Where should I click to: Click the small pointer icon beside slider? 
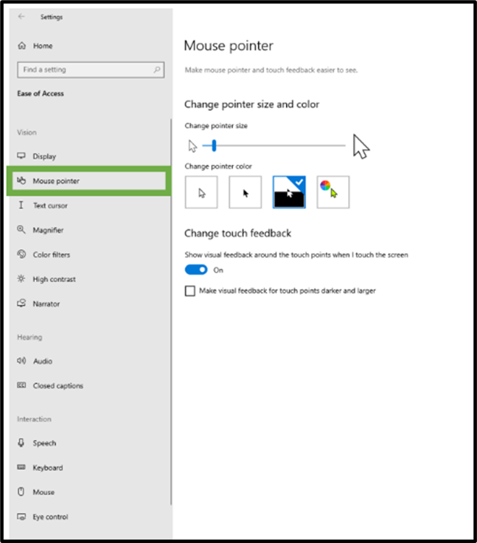[193, 146]
